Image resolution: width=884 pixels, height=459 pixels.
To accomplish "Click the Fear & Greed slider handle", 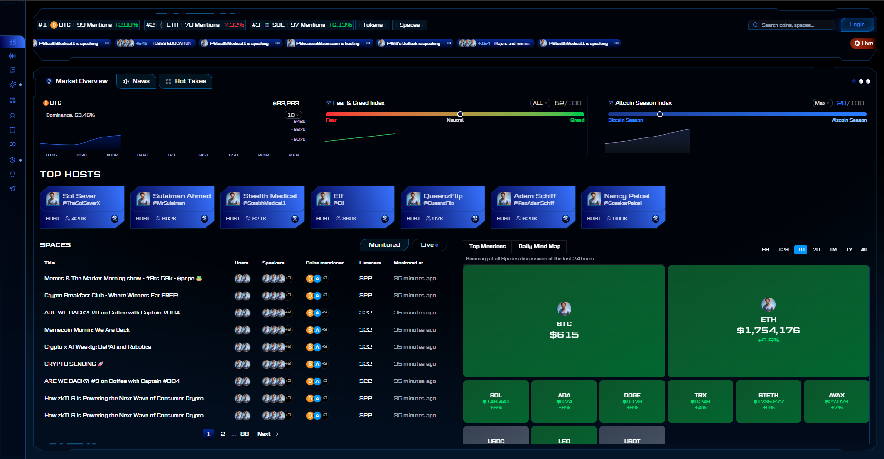I will [x=460, y=114].
